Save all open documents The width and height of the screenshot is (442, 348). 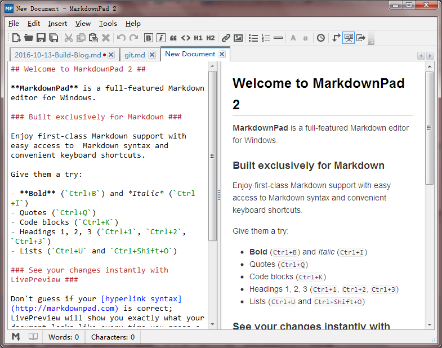click(53, 38)
